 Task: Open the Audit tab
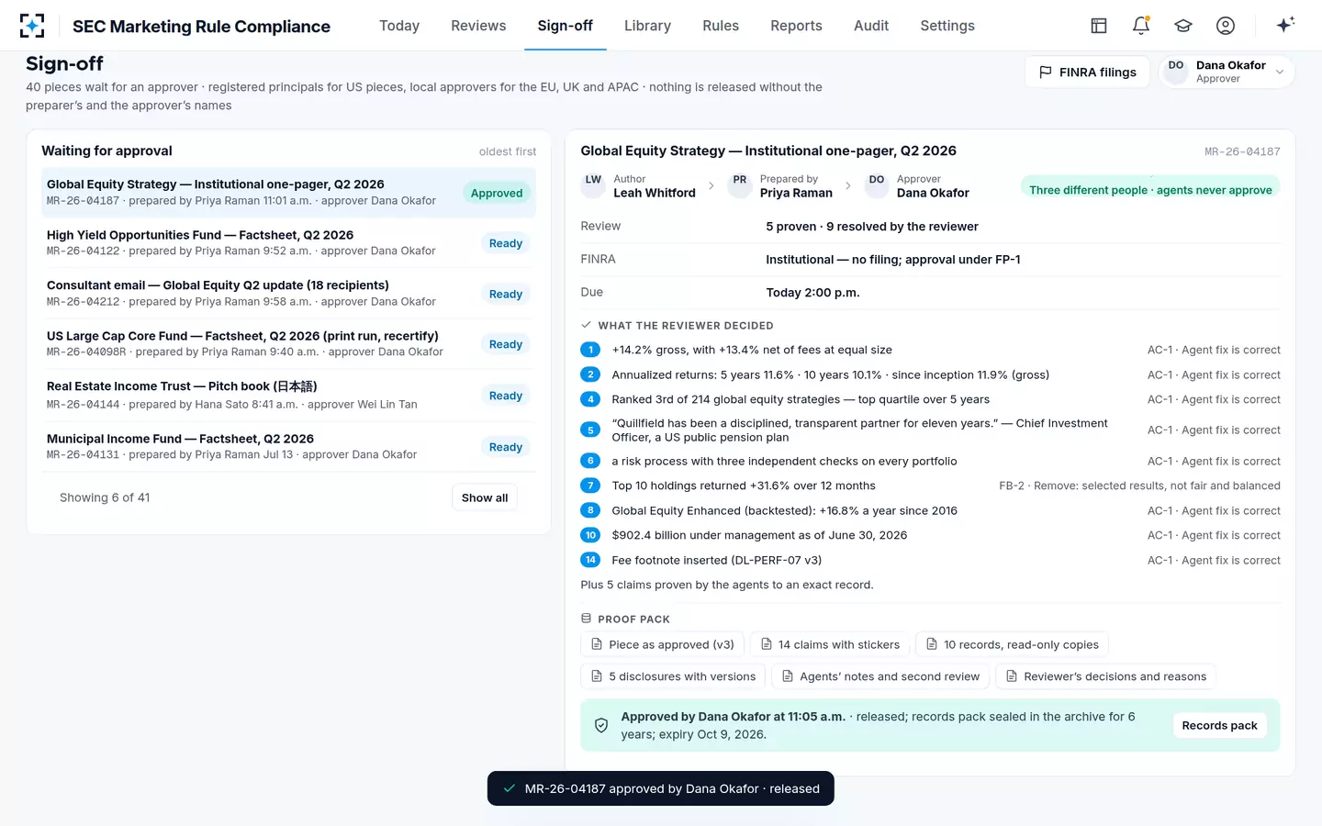tap(871, 26)
